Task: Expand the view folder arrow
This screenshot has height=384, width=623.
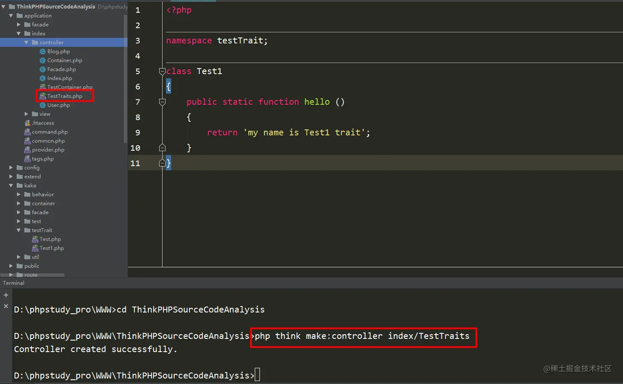Action: point(26,114)
